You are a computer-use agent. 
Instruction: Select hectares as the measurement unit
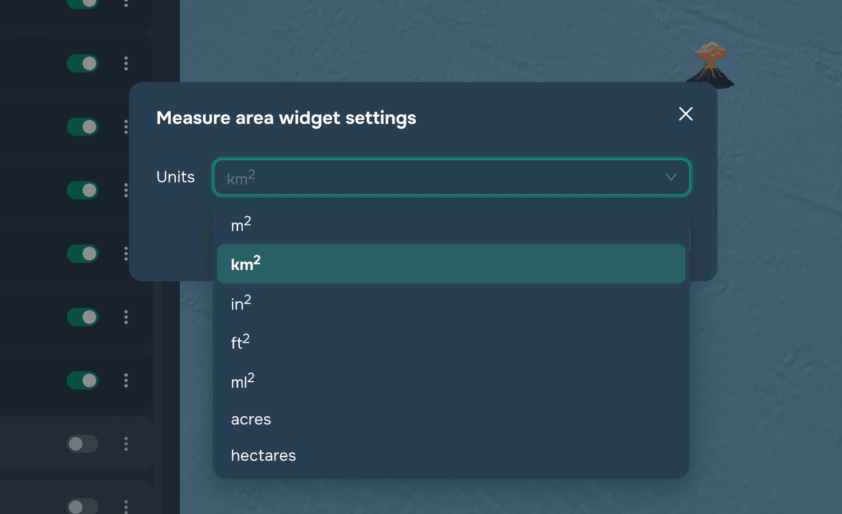tap(451, 455)
